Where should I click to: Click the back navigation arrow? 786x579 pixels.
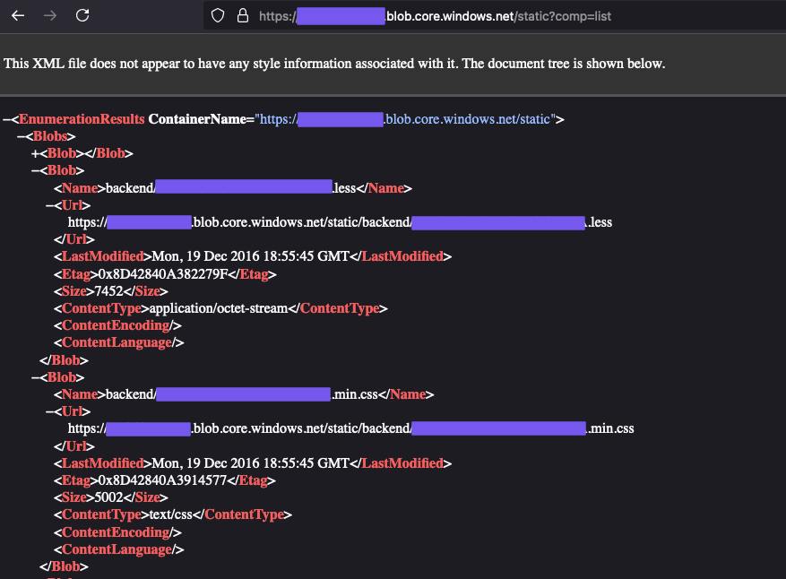pos(17,15)
